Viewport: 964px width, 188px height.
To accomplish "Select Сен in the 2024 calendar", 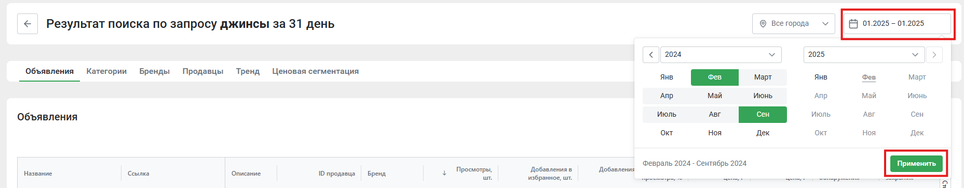I will 763,115.
